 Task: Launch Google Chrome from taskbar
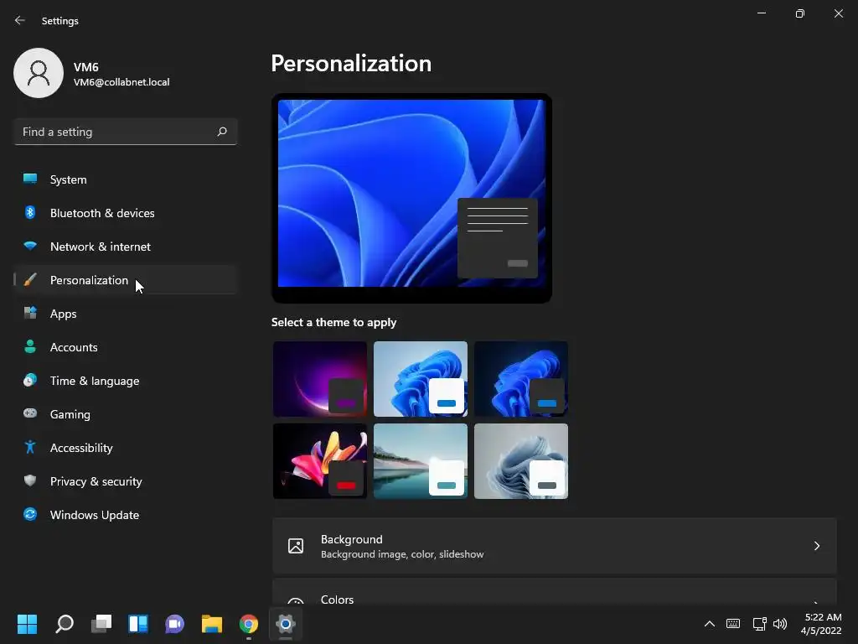tap(248, 624)
